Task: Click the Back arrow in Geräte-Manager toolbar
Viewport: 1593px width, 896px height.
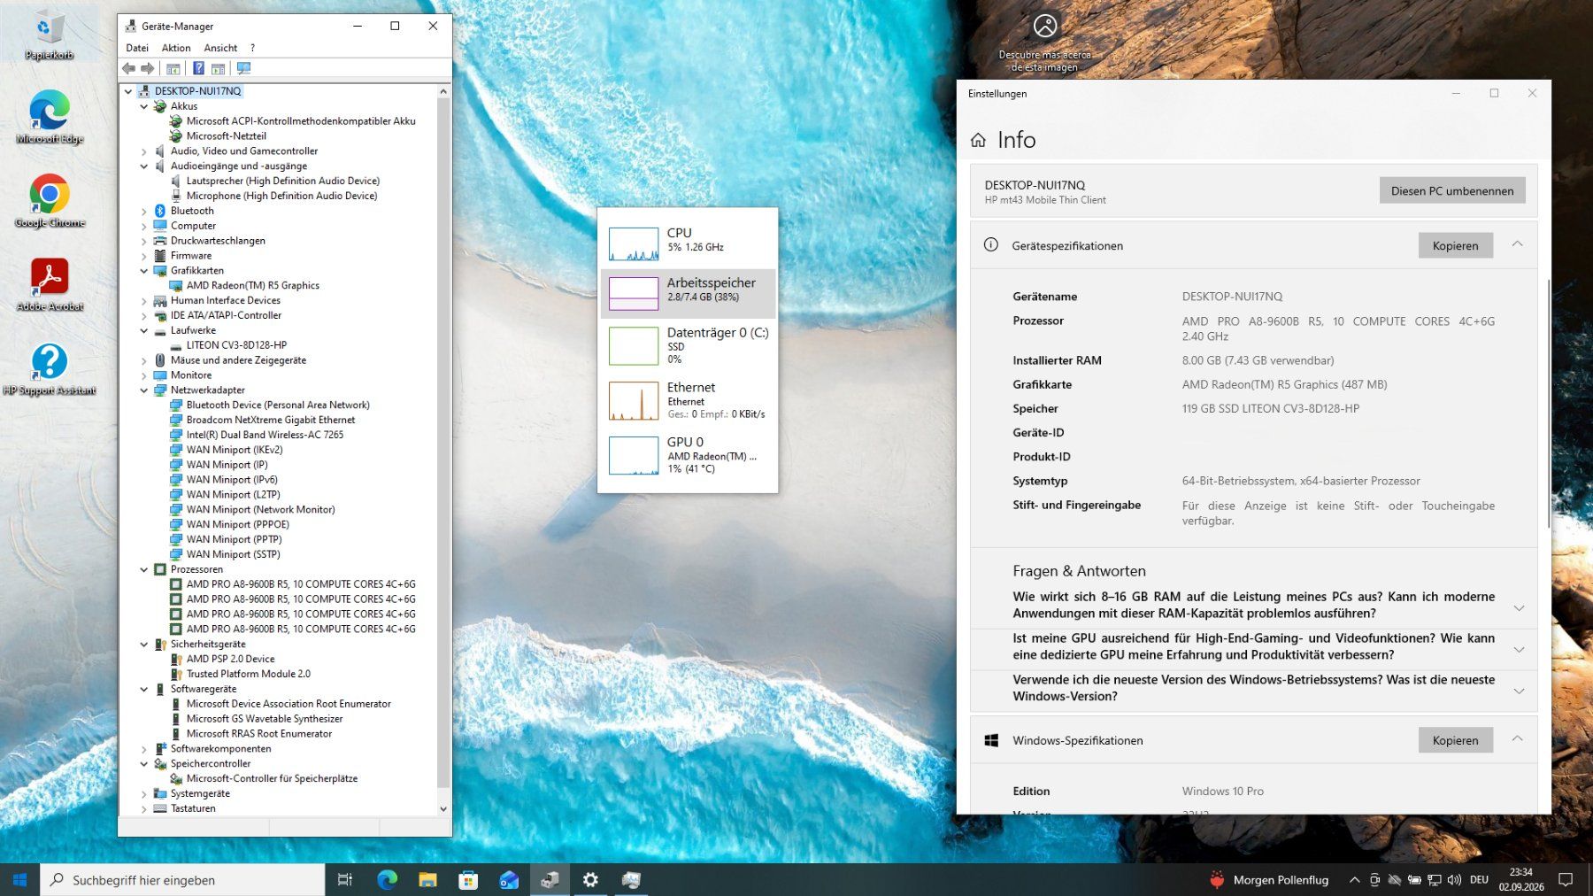Action: pos(129,68)
